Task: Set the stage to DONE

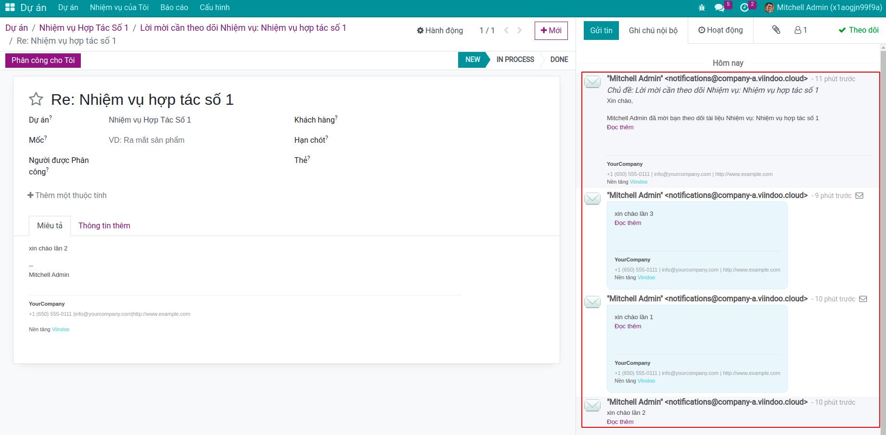Action: coord(559,60)
